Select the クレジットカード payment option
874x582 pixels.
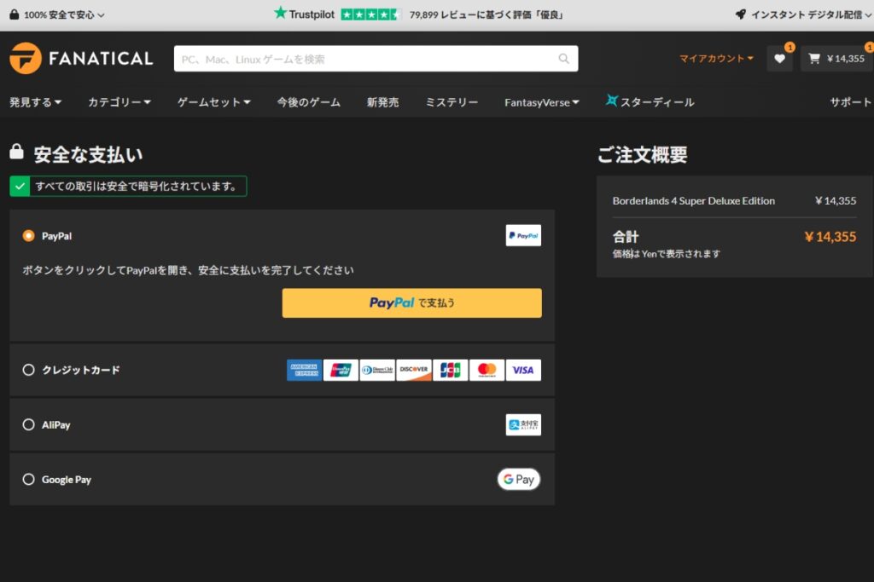coord(28,370)
